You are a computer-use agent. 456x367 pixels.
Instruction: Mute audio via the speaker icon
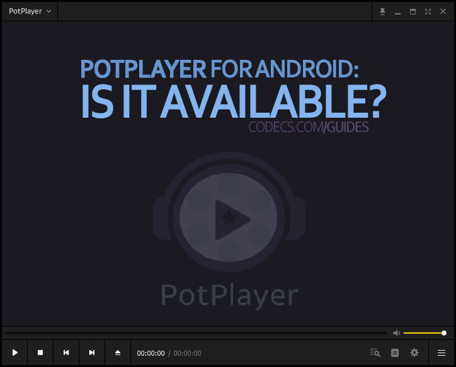[x=396, y=333]
